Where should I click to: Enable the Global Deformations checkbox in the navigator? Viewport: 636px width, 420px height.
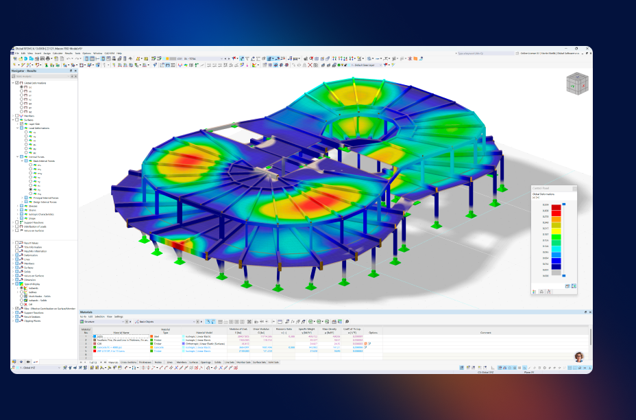pyautogui.click(x=15, y=83)
